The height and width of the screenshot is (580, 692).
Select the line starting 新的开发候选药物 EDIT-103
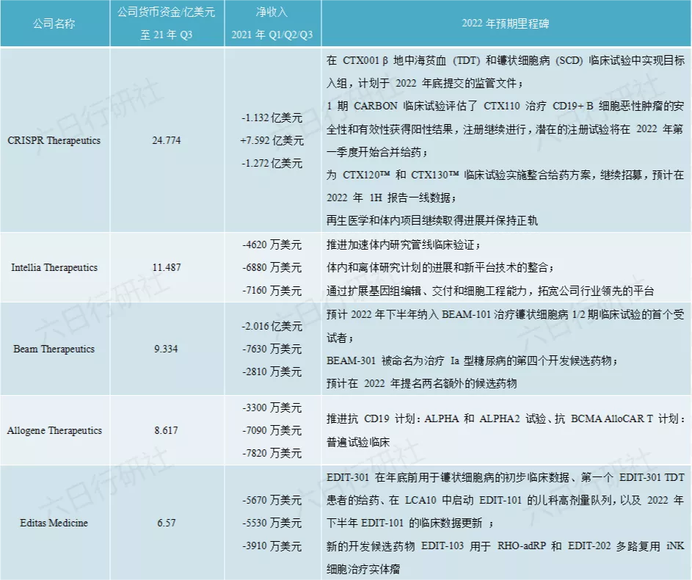click(506, 546)
